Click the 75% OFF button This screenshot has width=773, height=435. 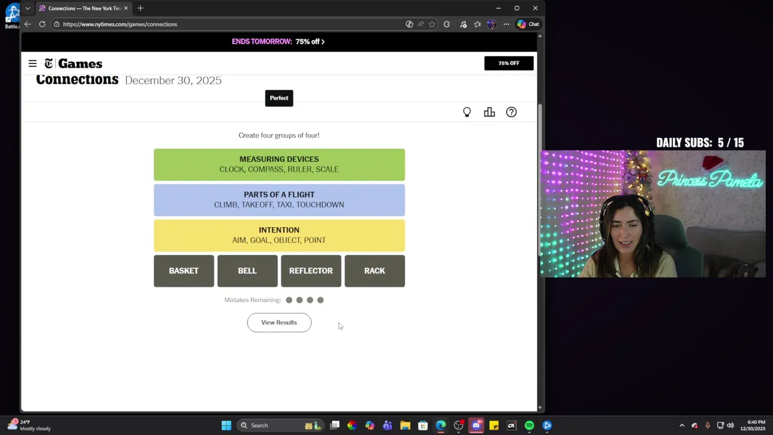[x=508, y=63]
